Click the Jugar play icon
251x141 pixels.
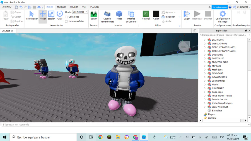(187, 14)
